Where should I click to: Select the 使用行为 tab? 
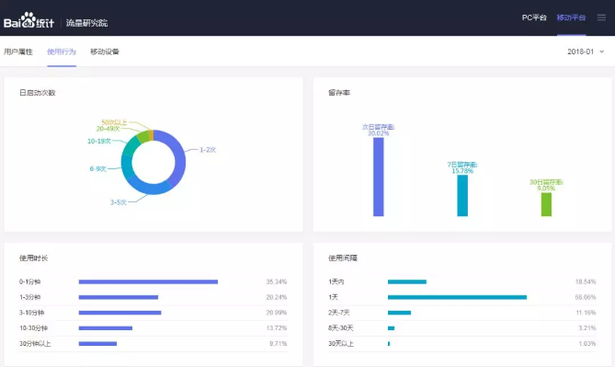62,52
